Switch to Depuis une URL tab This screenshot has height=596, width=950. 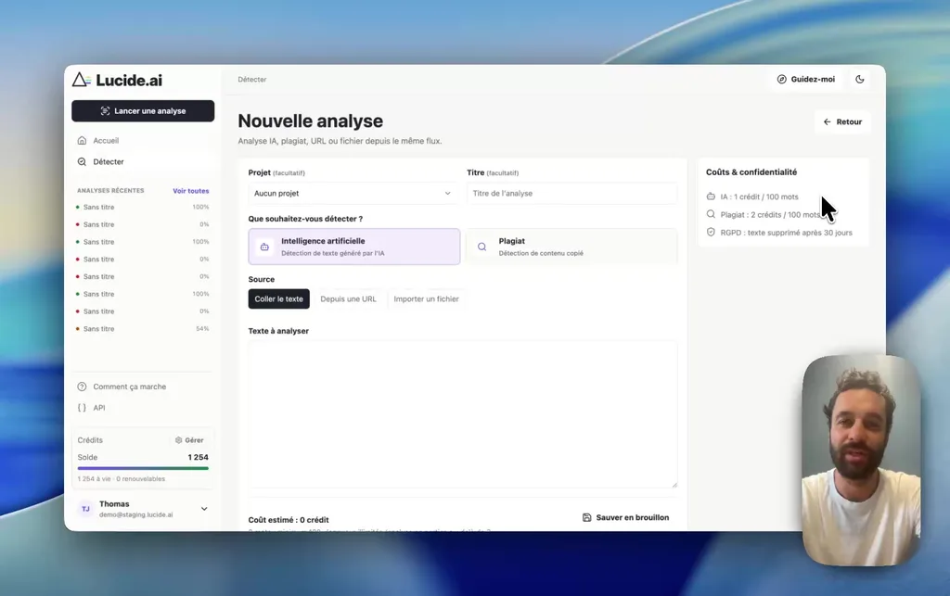[x=349, y=298]
